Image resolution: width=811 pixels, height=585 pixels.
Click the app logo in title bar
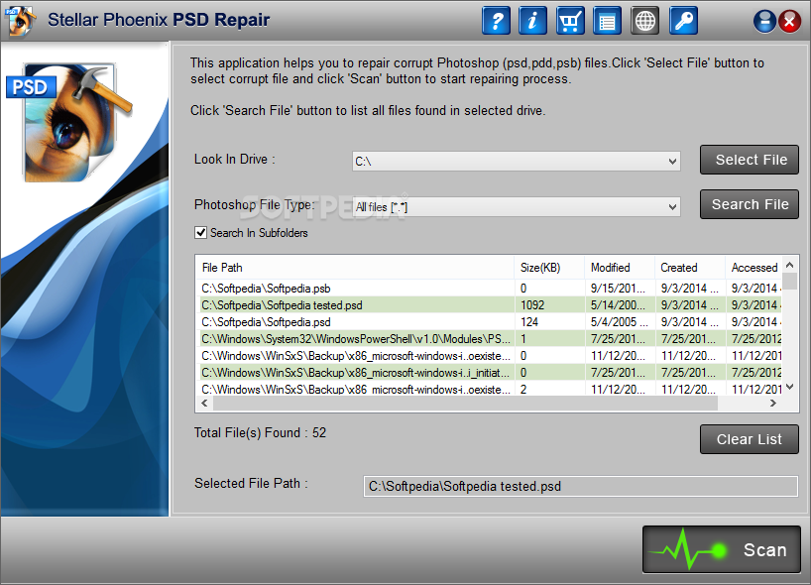click(x=20, y=21)
